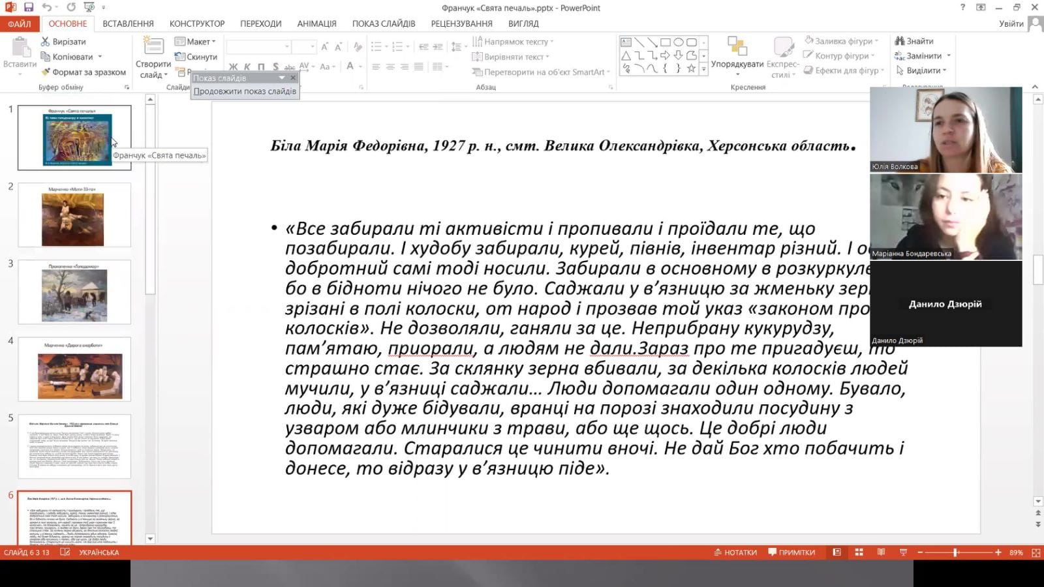Click the zoom slider in status bar
The height and width of the screenshot is (587, 1044).
click(x=955, y=552)
